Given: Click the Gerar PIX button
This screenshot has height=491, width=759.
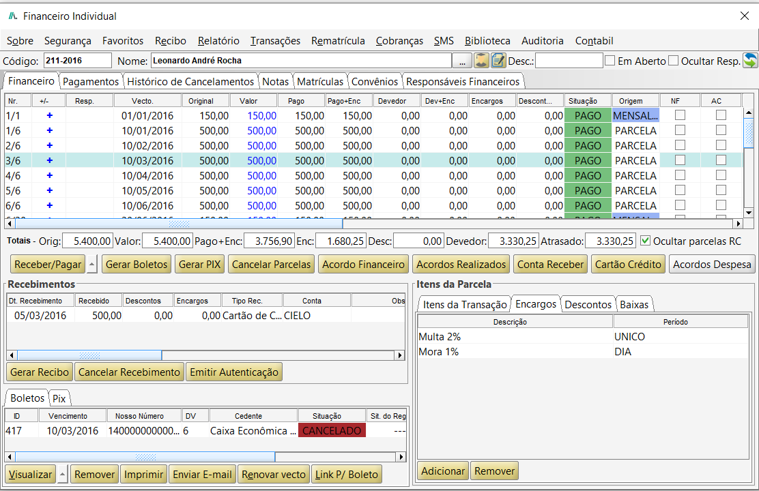Looking at the screenshot, I should [199, 264].
